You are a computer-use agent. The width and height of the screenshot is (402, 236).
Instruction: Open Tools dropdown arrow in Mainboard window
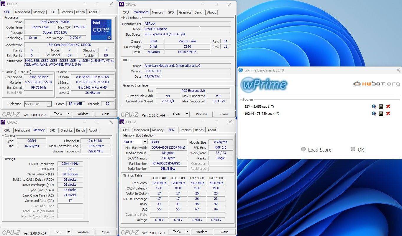coord(187,114)
